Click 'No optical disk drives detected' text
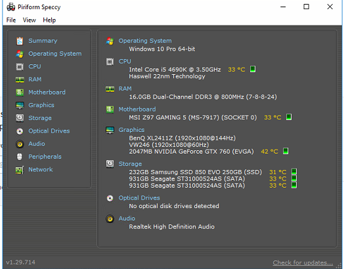The image size is (344, 269). click(x=174, y=206)
